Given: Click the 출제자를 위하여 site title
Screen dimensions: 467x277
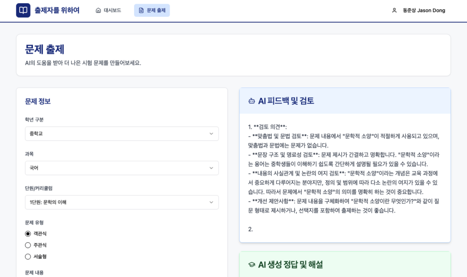Looking at the screenshot, I should pyautogui.click(x=57, y=10).
